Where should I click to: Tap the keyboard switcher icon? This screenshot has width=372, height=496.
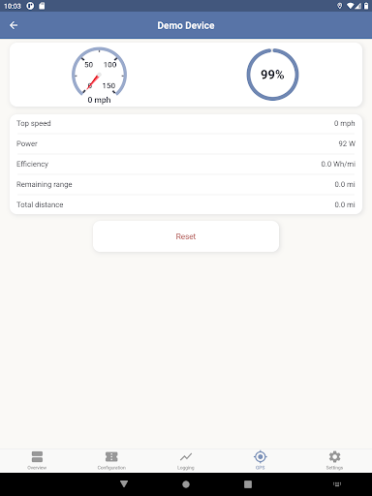coord(337,483)
